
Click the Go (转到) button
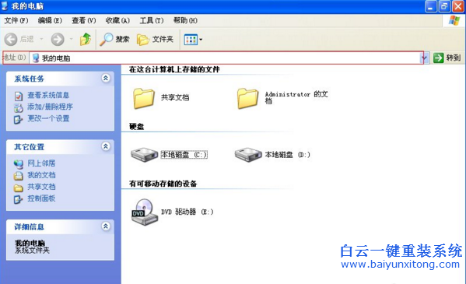pos(447,58)
